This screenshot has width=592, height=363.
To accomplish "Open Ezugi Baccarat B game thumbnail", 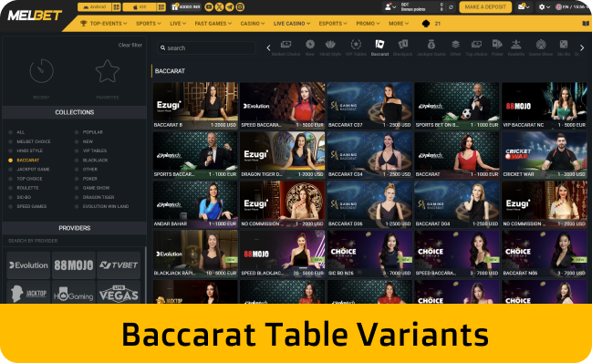I will point(195,106).
